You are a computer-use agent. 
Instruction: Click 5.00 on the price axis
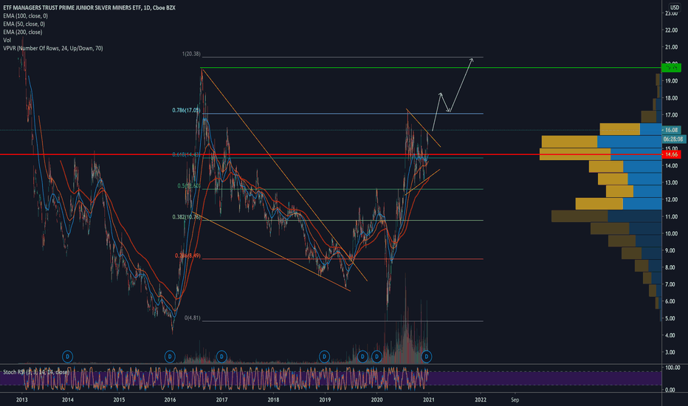tap(671, 319)
